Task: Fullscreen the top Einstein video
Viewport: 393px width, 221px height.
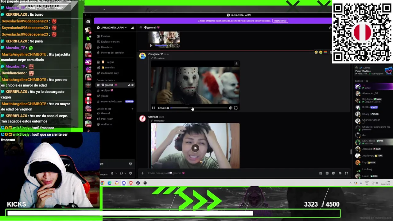Action: click(x=176, y=46)
